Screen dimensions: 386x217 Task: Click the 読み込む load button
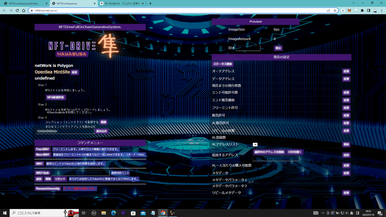pos(102,131)
